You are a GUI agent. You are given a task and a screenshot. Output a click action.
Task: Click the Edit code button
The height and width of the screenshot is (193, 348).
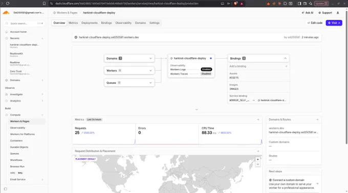[315, 23]
